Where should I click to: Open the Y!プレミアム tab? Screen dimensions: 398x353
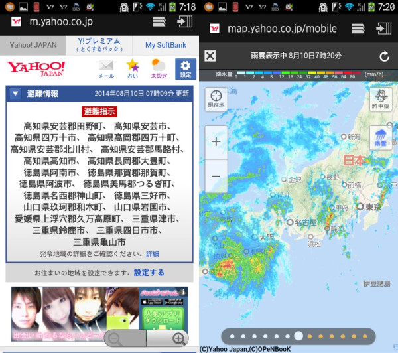point(98,45)
